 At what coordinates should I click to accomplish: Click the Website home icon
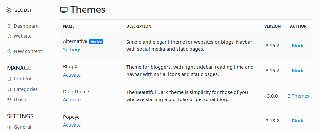point(9,36)
